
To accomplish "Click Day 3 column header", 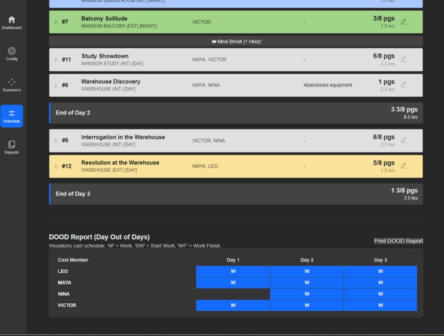I will 380,260.
